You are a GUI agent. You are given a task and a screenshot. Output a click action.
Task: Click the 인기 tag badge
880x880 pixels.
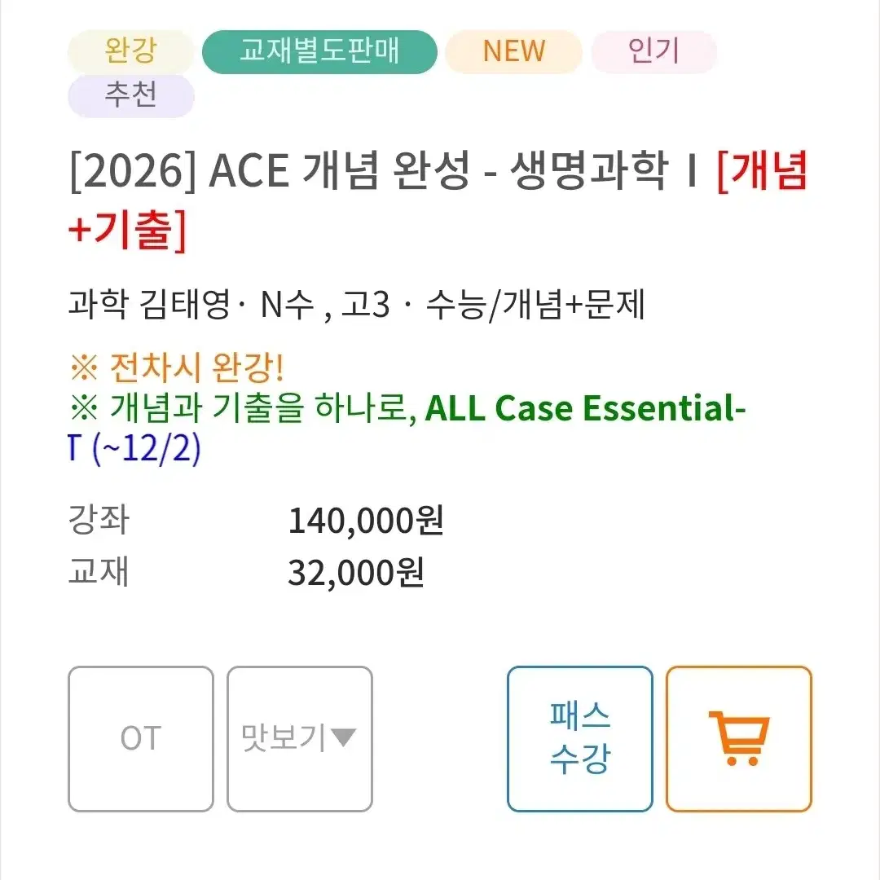653,51
